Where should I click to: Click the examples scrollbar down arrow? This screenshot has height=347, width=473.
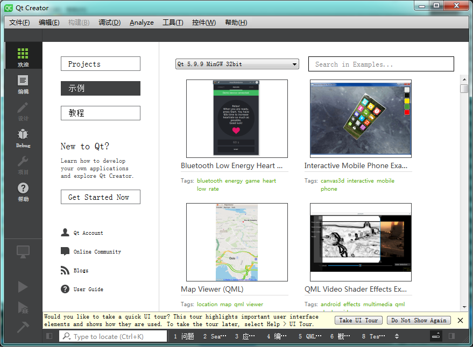[464, 307]
